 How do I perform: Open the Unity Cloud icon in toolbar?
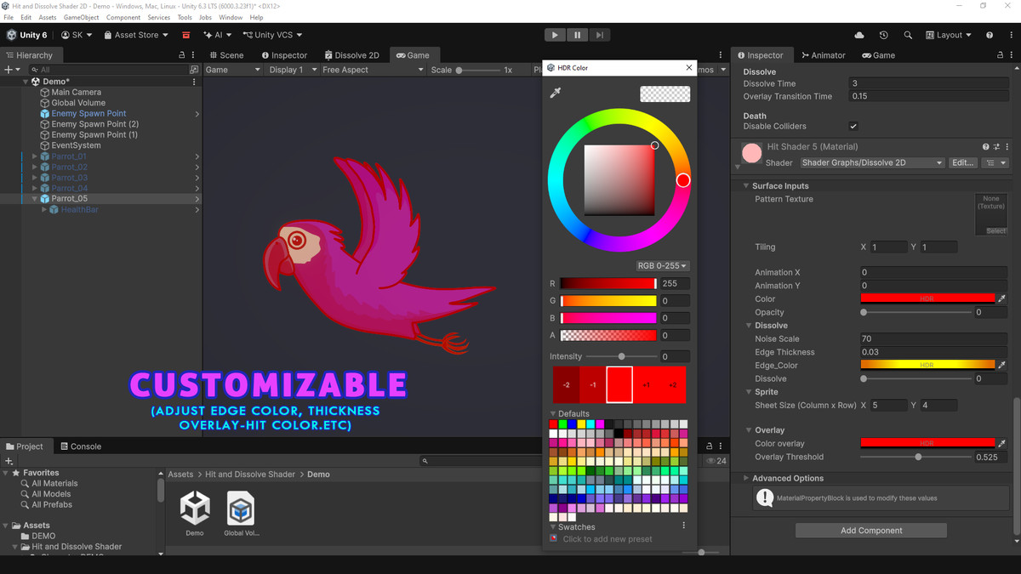859,35
